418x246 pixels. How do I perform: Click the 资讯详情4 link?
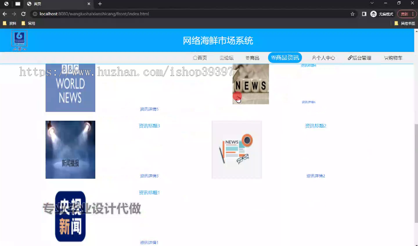pyautogui.click(x=309, y=102)
